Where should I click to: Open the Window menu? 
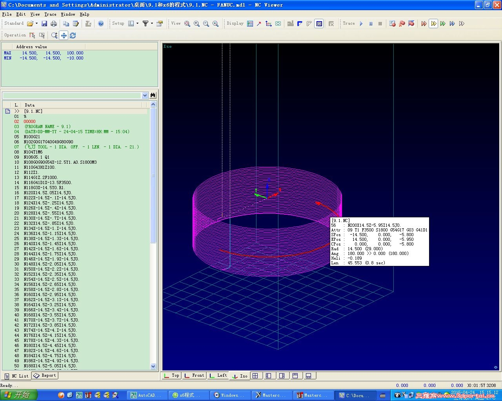68,14
